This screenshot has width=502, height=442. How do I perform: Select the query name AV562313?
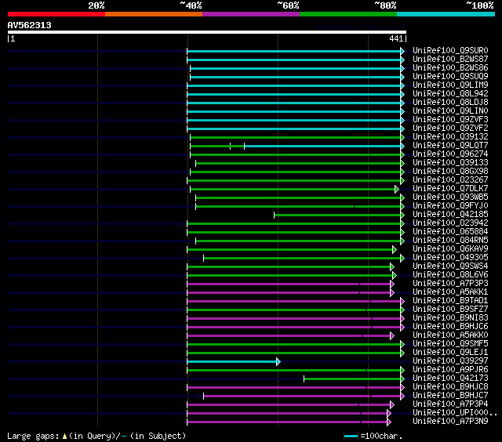(30, 25)
